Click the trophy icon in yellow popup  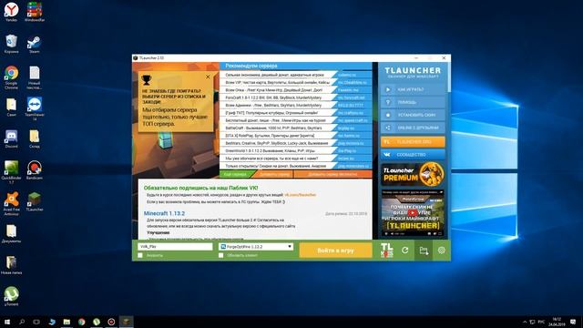click(147, 79)
